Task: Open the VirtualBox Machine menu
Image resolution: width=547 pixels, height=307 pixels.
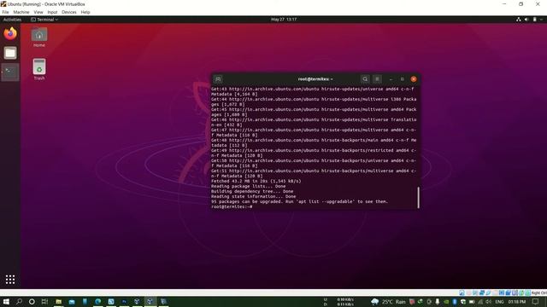Action: 21,12
